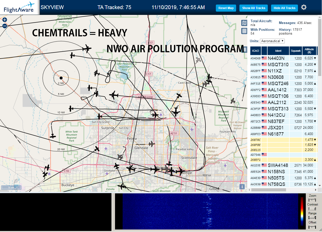Click US flag in AD7546 row
This screenshot has width=322, height=232.
click(x=264, y=154)
